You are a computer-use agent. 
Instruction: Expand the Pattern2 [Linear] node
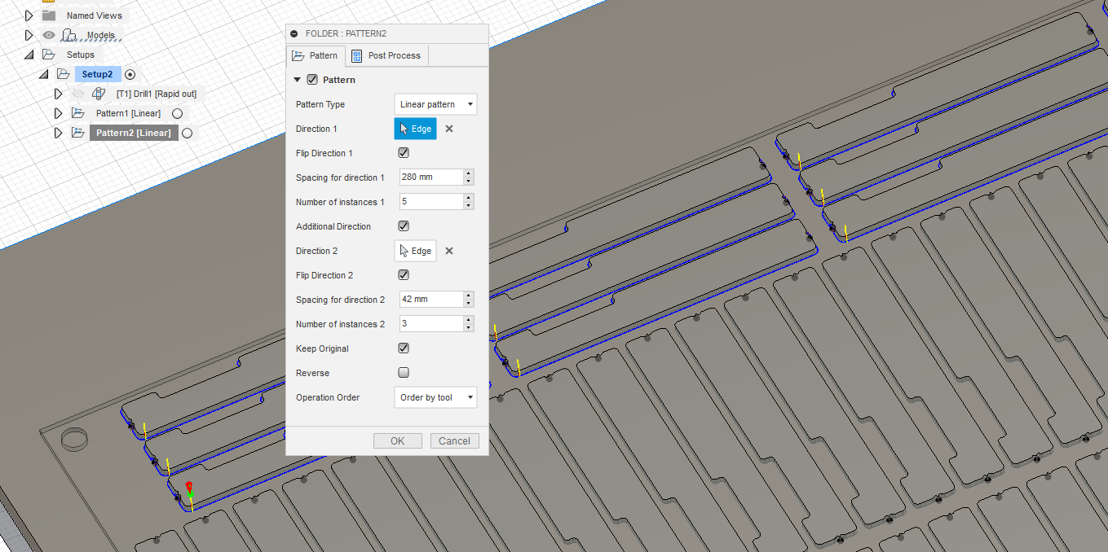[x=59, y=133]
